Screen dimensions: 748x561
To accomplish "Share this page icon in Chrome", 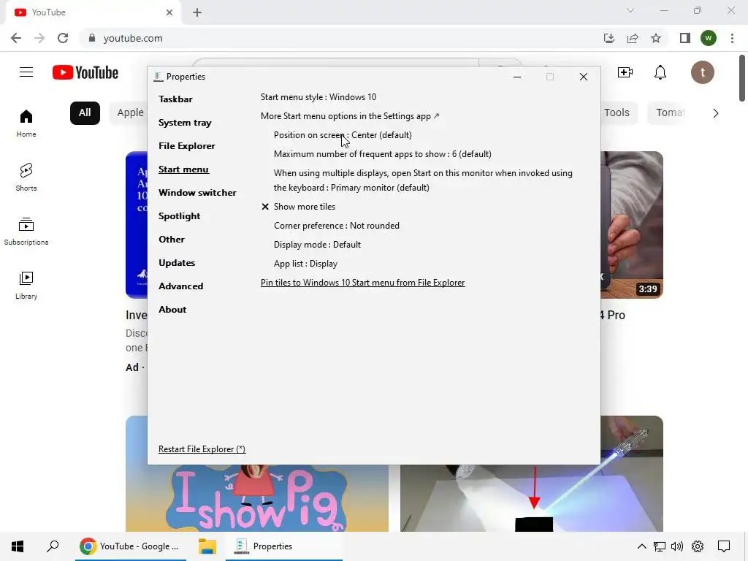I will coord(633,38).
